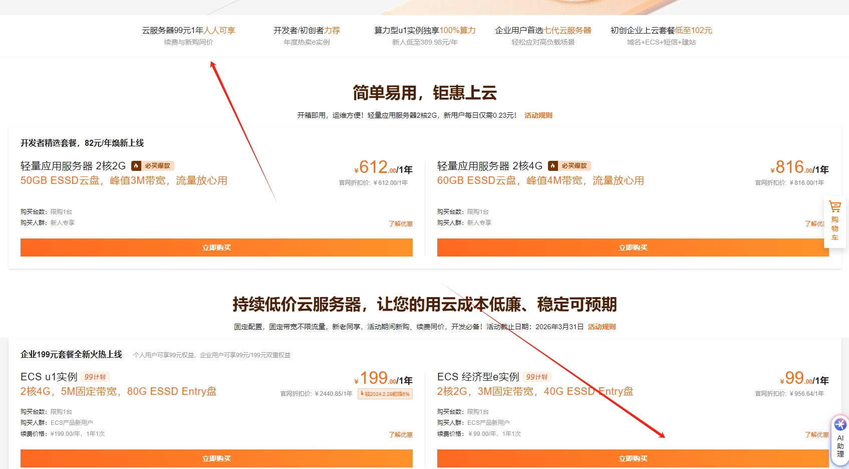
Task: Open 活动规则 link in 简单易用 section
Action: [538, 115]
